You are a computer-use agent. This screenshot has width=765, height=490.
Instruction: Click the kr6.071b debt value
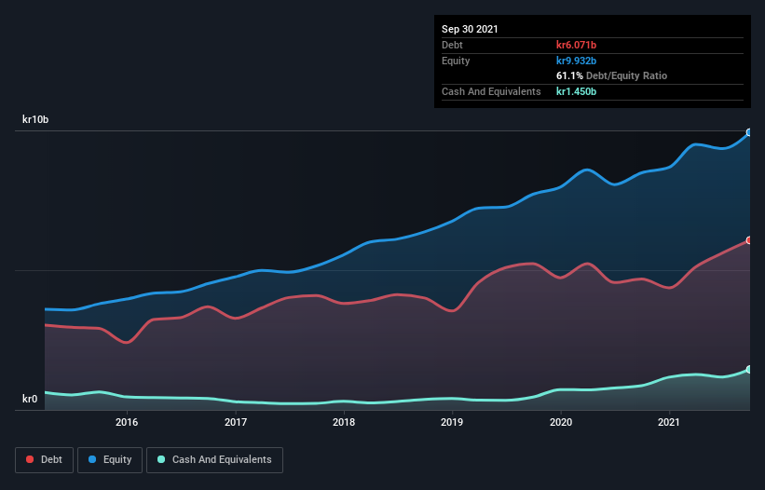pyautogui.click(x=576, y=45)
